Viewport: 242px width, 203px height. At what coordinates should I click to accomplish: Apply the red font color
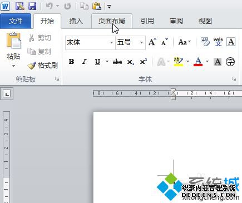click(198, 62)
